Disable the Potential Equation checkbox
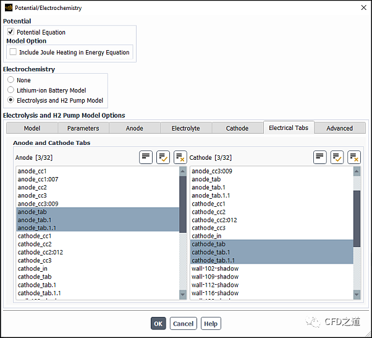The height and width of the screenshot is (338, 372). click(x=11, y=32)
